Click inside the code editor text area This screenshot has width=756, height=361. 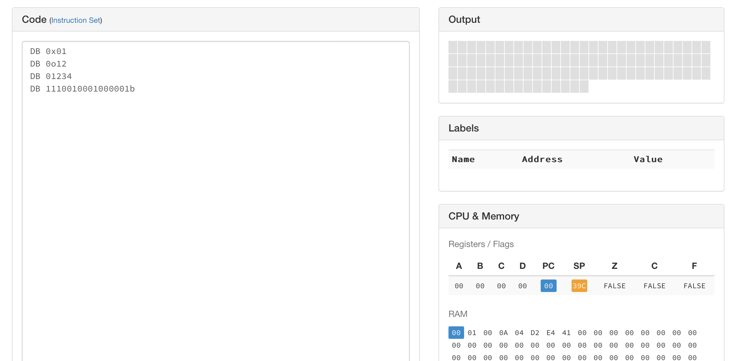click(216, 201)
